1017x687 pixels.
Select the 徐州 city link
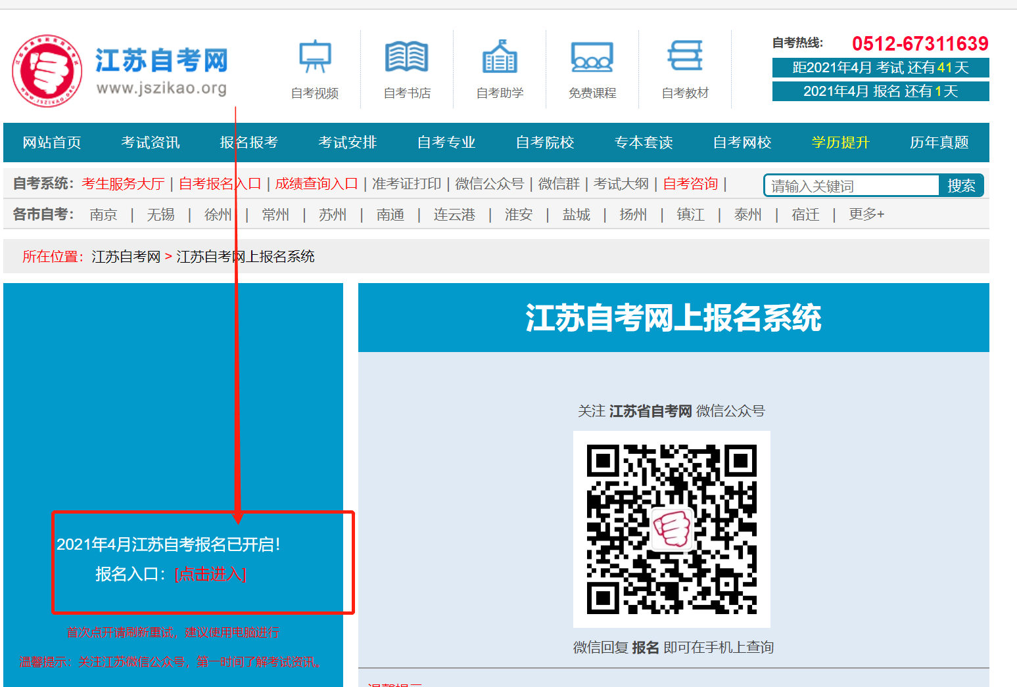coord(218,215)
